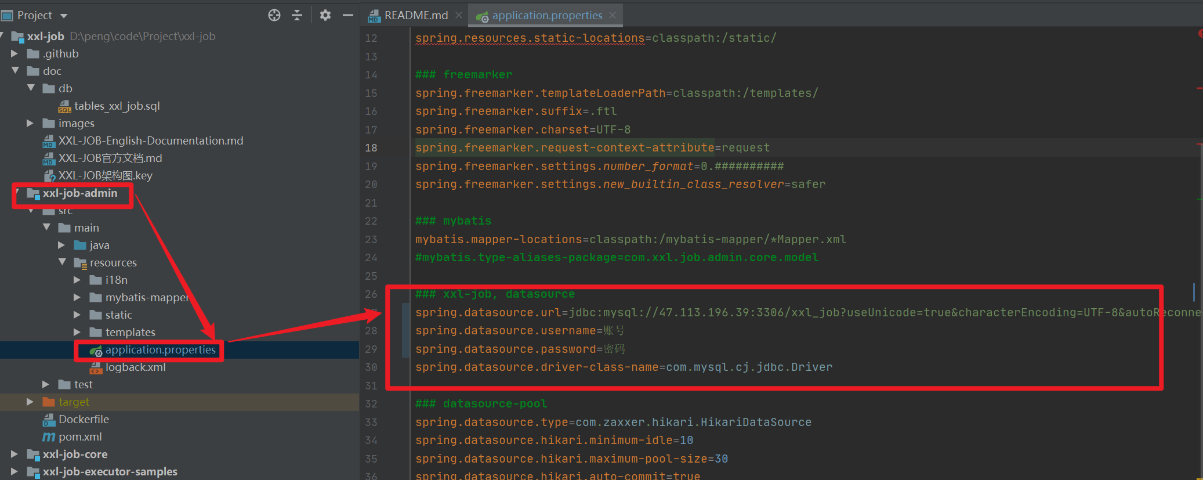Click the orange target folder icon
This screenshot has width=1203, height=480.
[x=49, y=402]
